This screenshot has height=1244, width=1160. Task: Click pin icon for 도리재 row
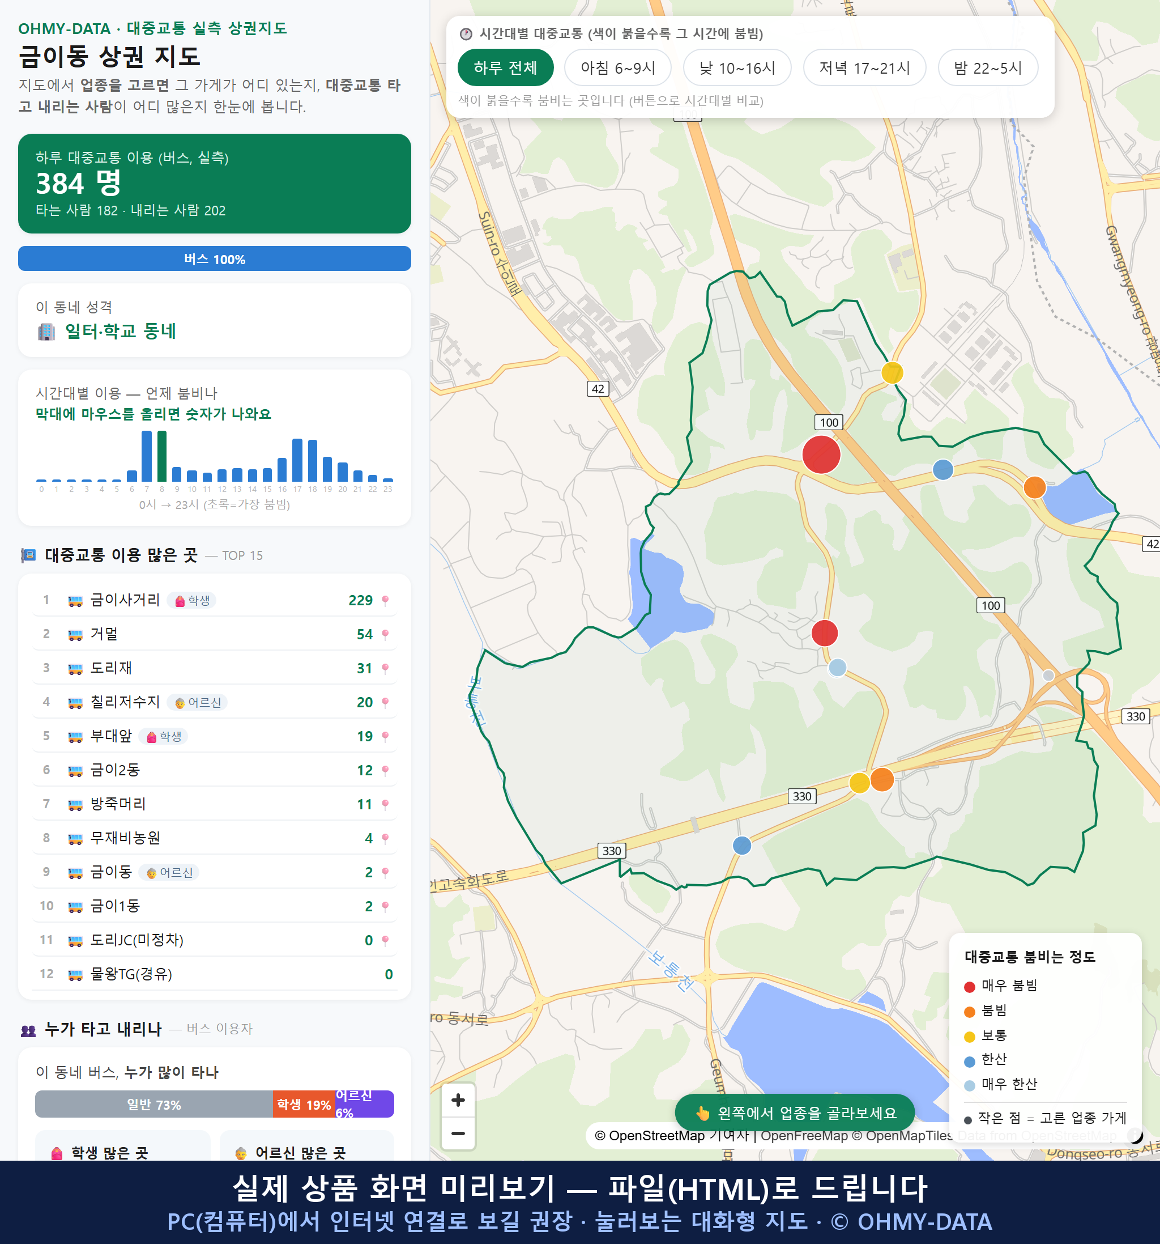coord(385,668)
